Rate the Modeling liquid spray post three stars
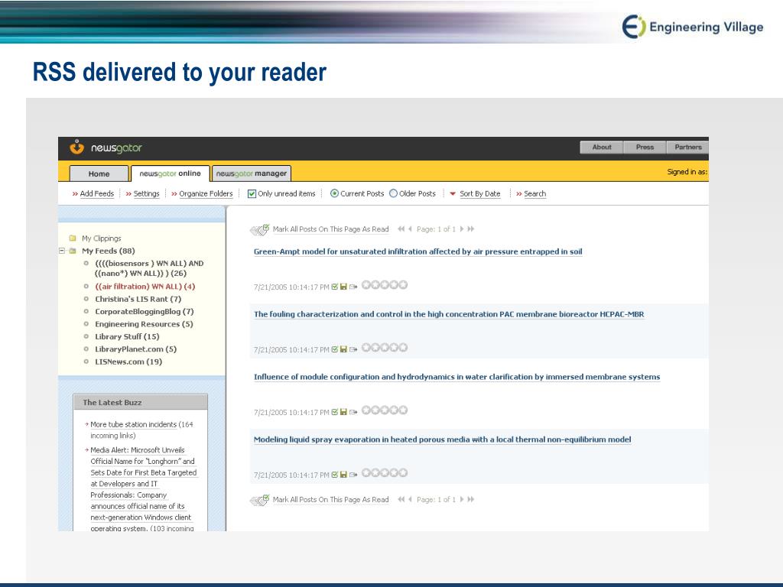The width and height of the screenshot is (783, 587). click(x=385, y=472)
